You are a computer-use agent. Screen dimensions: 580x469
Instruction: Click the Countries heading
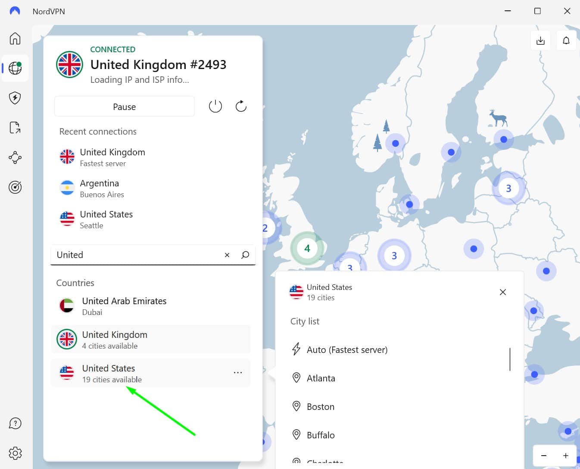[x=75, y=283]
